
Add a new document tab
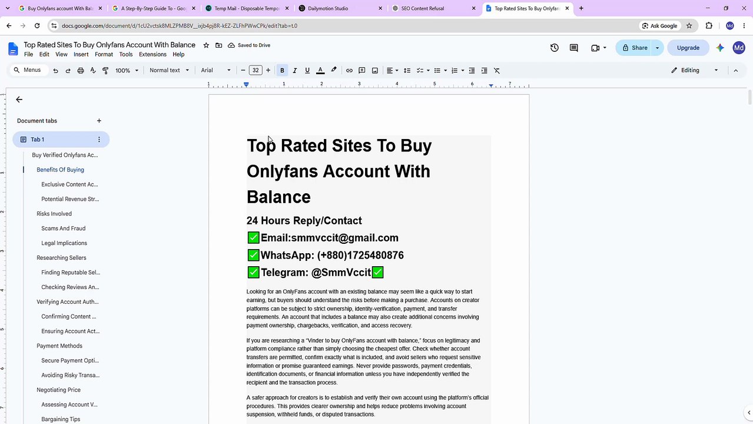pyautogui.click(x=99, y=121)
